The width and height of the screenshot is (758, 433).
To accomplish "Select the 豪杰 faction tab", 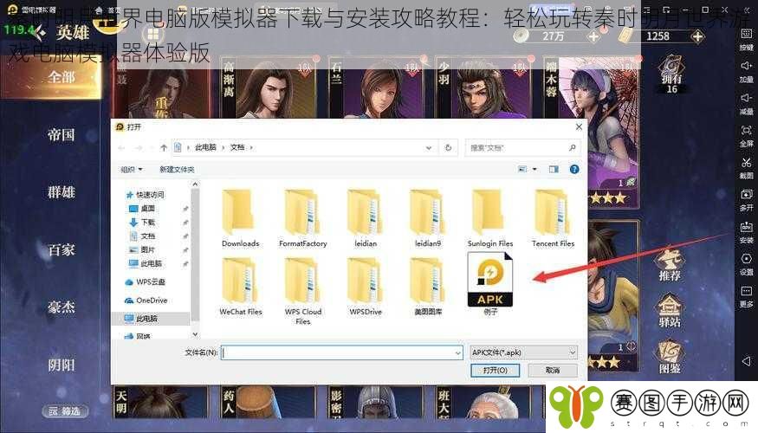I will coord(62,307).
